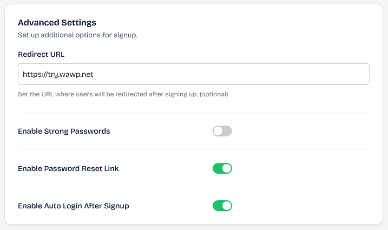The height and width of the screenshot is (230, 388).
Task: Focus the Redirect URL input field
Action: point(193,74)
